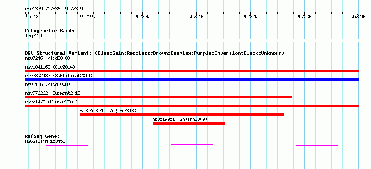
Task: Click the thin purple nsv7246 inversion line
Action: pyautogui.click(x=192, y=62)
